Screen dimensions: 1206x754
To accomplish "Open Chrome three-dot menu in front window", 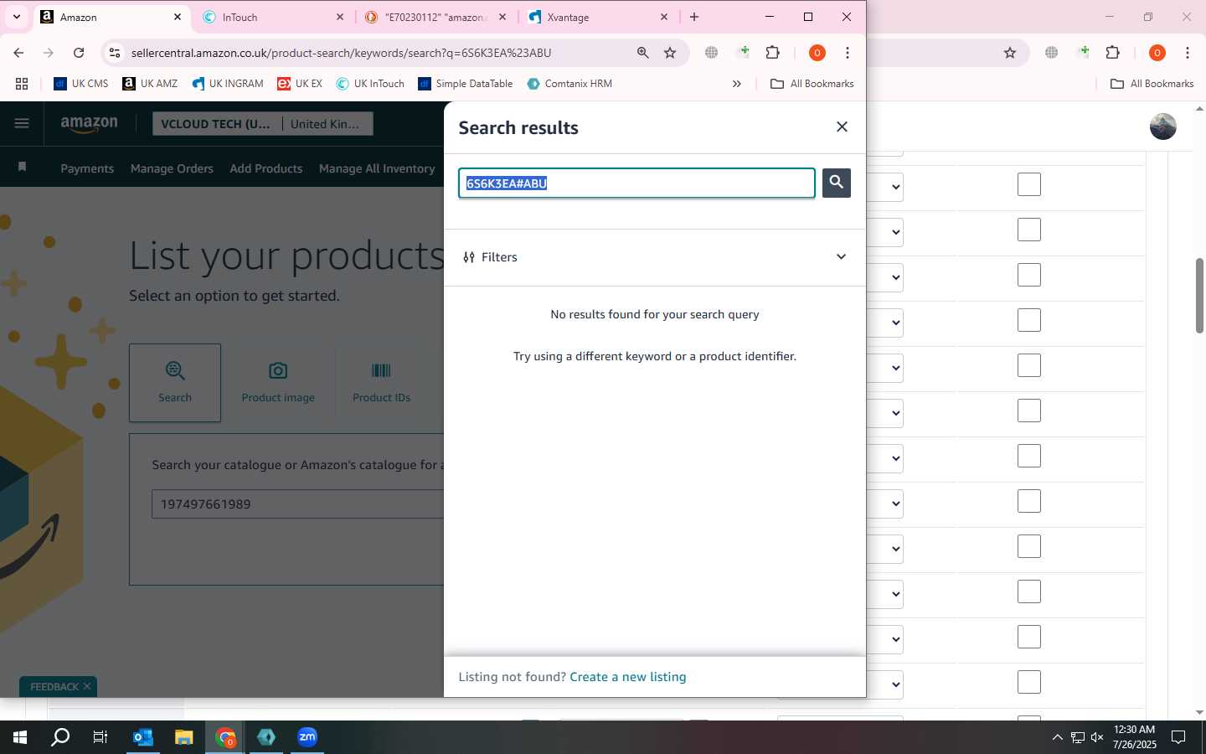I will coord(848,53).
